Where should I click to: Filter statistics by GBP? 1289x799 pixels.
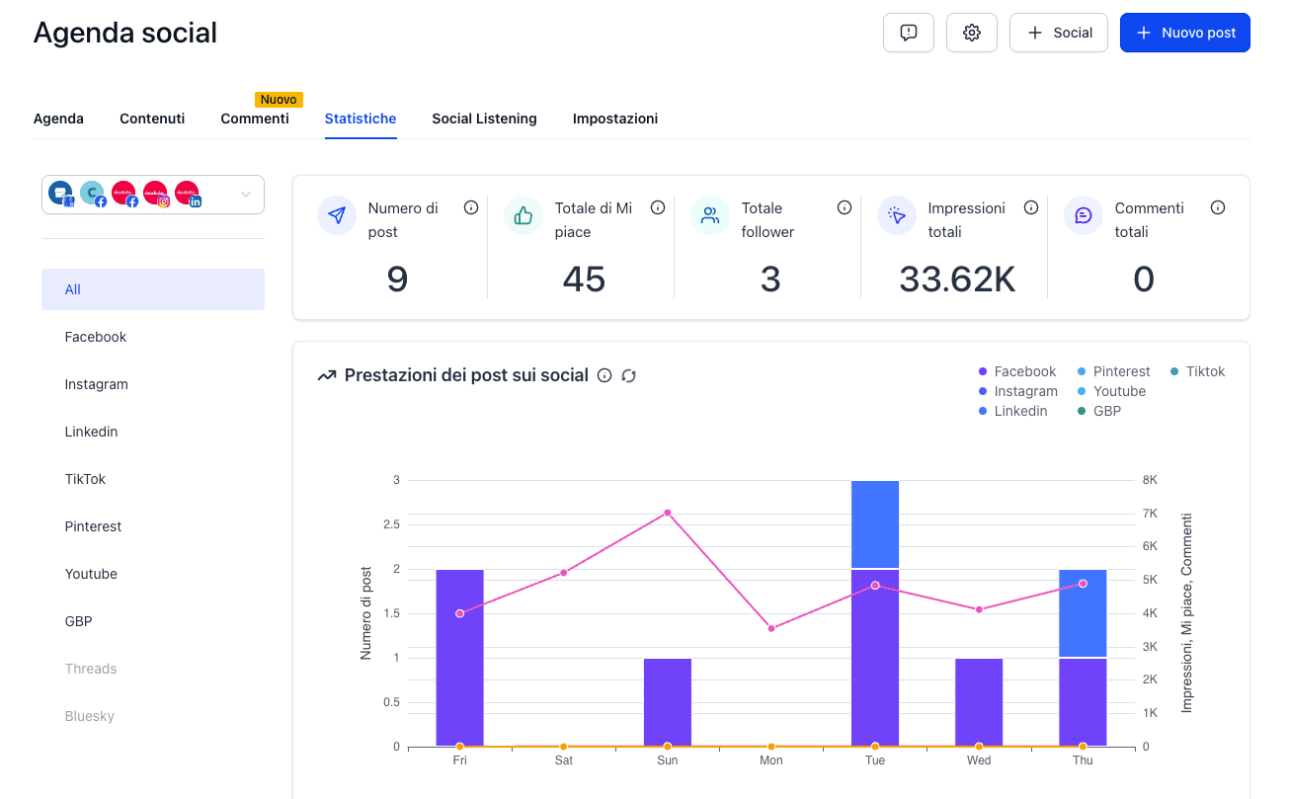[x=153, y=621]
